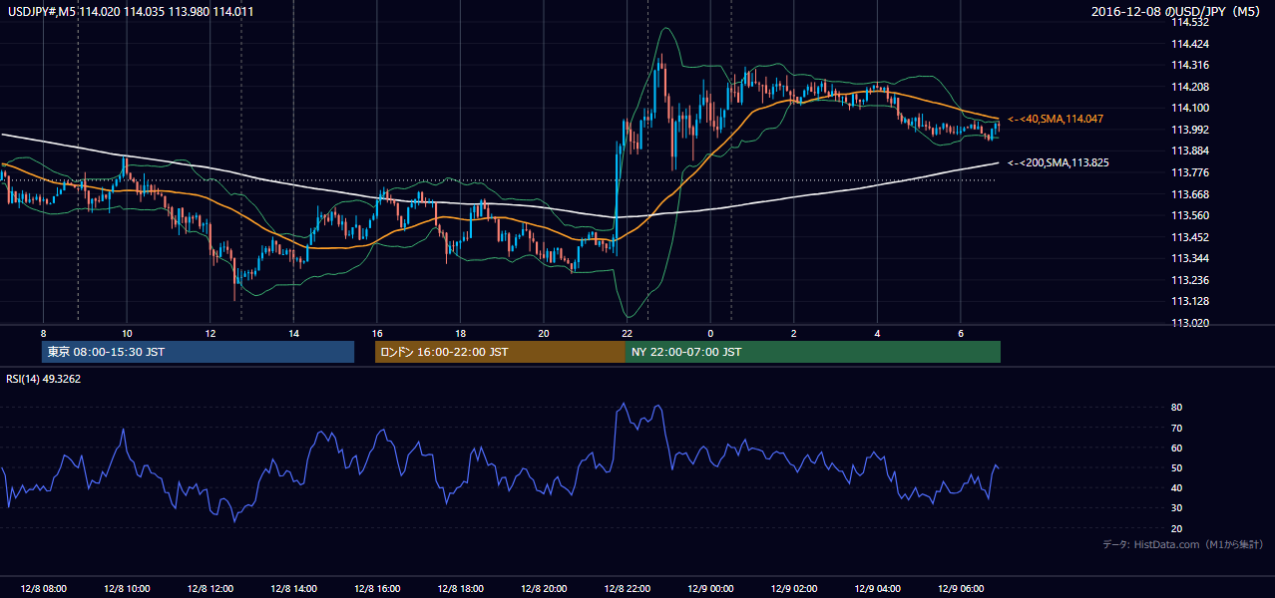
Task: Click the 12/8 22:00 time axis label
Action: click(x=627, y=589)
